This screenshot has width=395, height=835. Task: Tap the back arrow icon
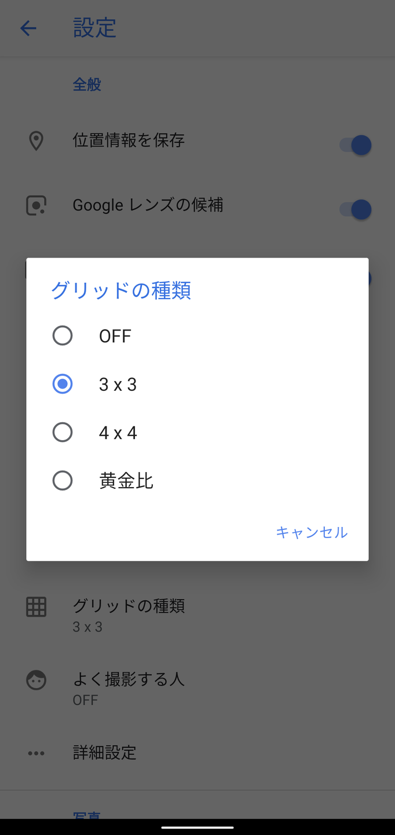[x=28, y=28]
